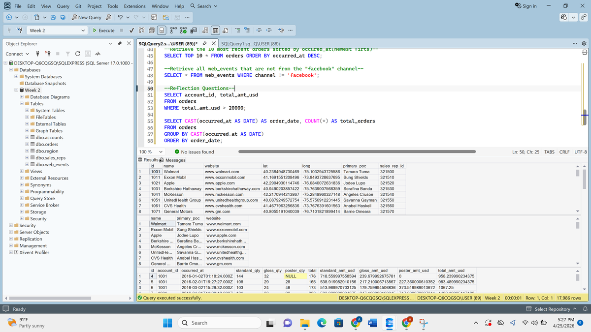Toggle Include Live Query Statistics icon
This screenshot has width=591, height=332.
click(x=184, y=30)
